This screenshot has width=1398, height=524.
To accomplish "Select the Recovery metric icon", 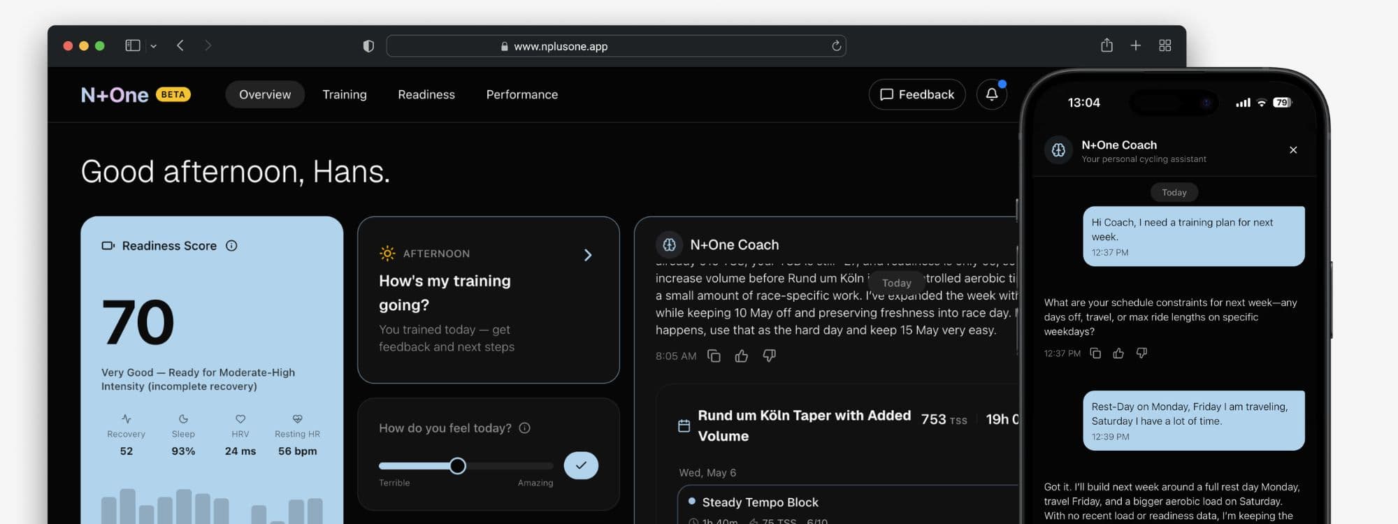I will point(127,419).
